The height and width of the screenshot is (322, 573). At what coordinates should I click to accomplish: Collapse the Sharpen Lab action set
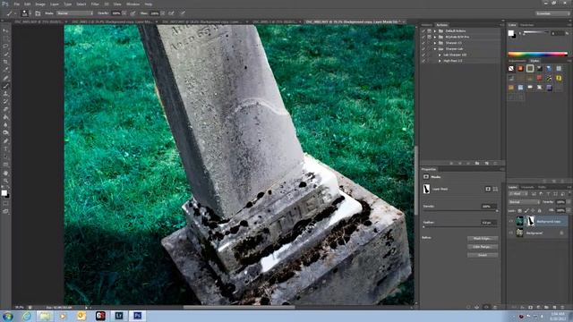click(435, 49)
